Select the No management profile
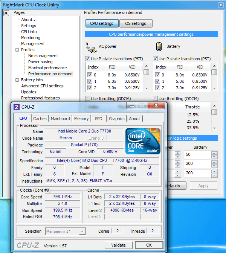The height and width of the screenshot is (253, 226). (43, 56)
